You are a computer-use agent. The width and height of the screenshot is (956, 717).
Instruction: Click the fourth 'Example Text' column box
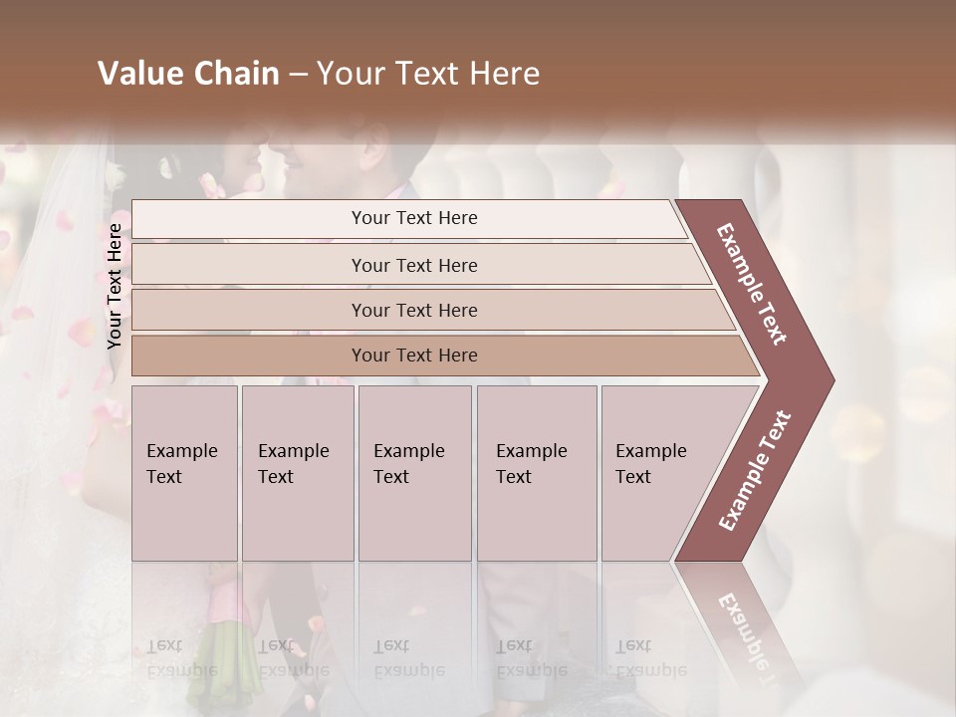pos(537,473)
